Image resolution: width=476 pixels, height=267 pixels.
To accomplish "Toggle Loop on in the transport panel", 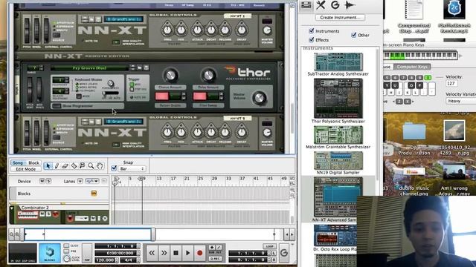I will point(269,246).
